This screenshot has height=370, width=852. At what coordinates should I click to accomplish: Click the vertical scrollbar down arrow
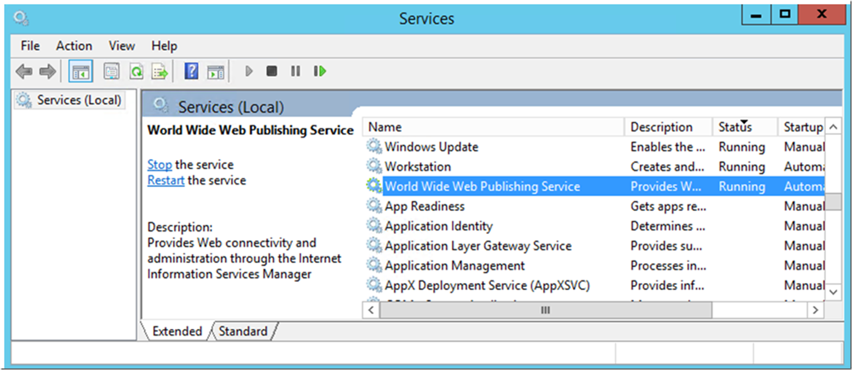833,292
